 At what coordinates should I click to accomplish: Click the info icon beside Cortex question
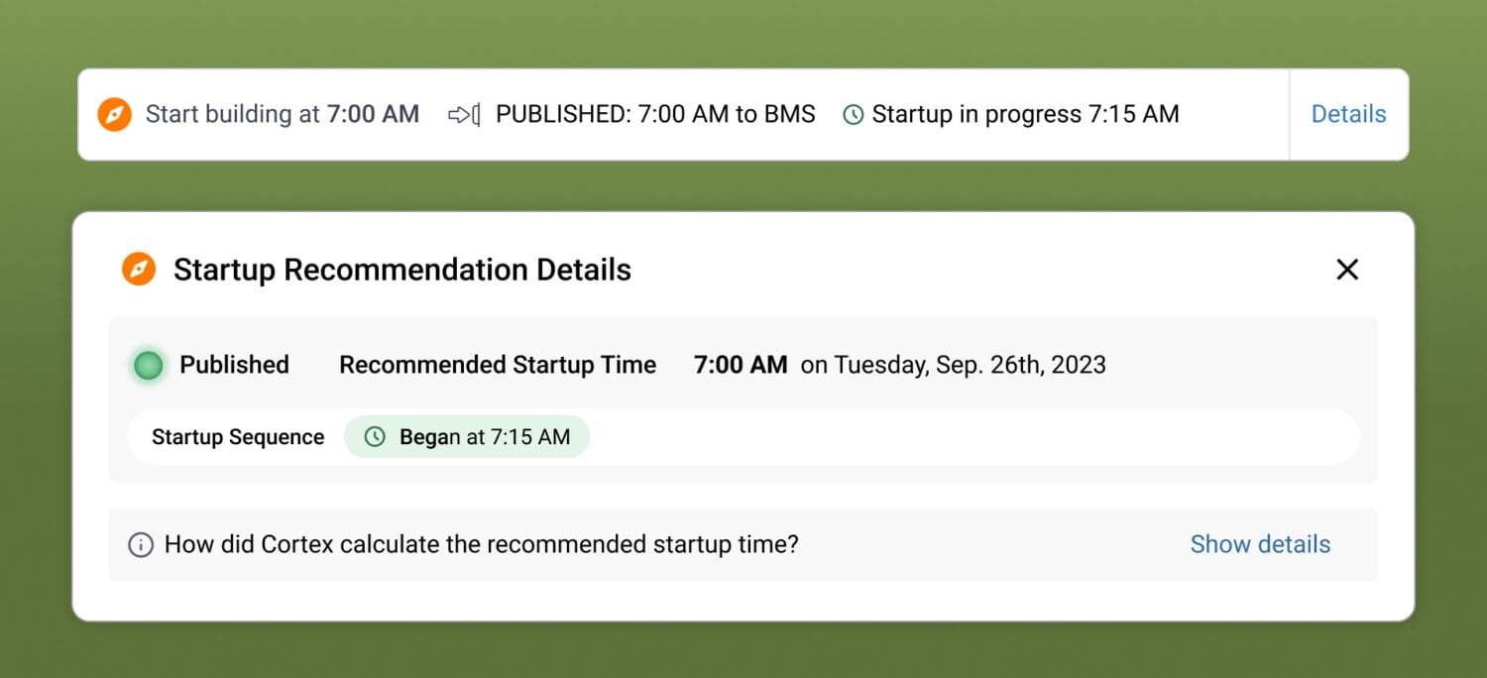click(x=141, y=544)
